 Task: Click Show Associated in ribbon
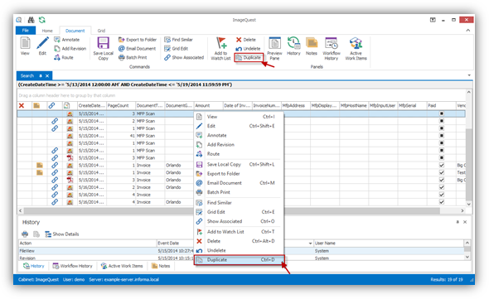(x=184, y=57)
